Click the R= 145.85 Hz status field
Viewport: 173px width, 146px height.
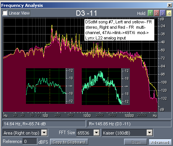click(129, 124)
